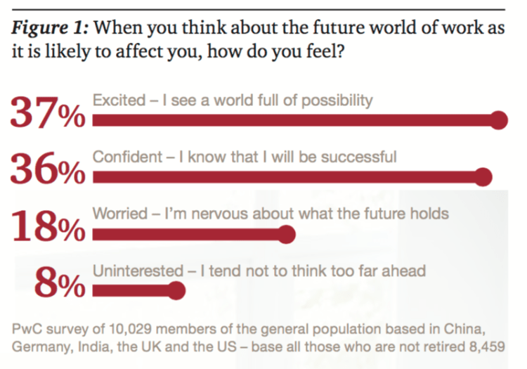
Task: Click the 8% figure
Action: [x=60, y=284]
